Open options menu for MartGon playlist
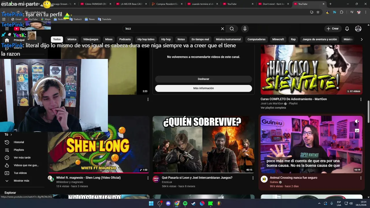 (361, 99)
